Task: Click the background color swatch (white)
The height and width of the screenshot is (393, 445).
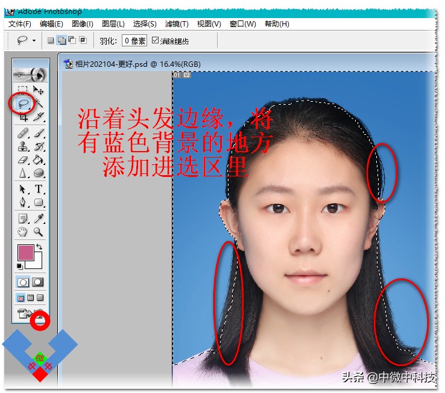Action: tap(38, 264)
